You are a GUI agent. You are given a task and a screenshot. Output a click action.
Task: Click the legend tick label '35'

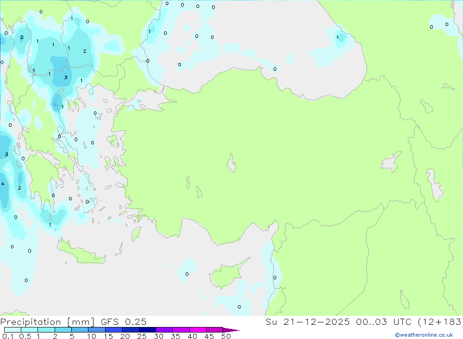[175, 336]
